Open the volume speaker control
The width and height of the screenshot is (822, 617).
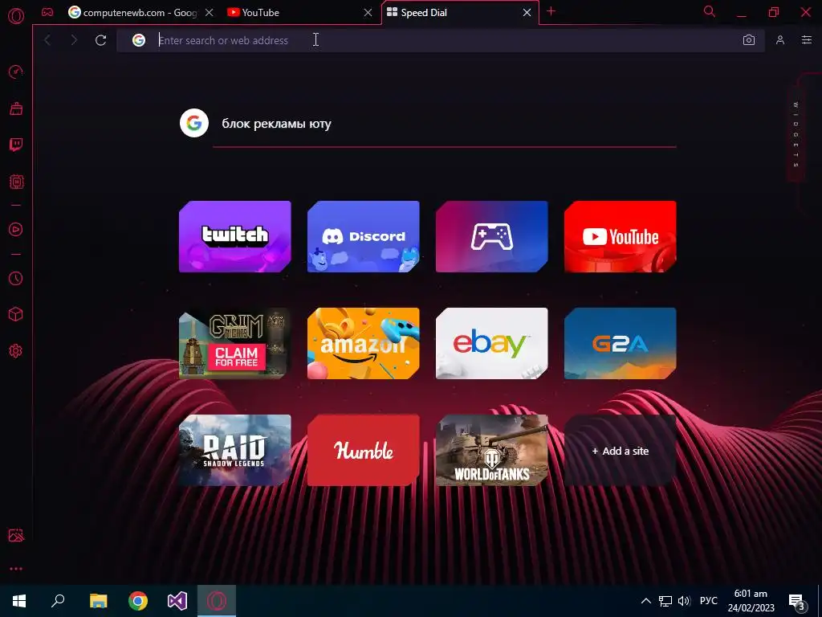tap(684, 601)
